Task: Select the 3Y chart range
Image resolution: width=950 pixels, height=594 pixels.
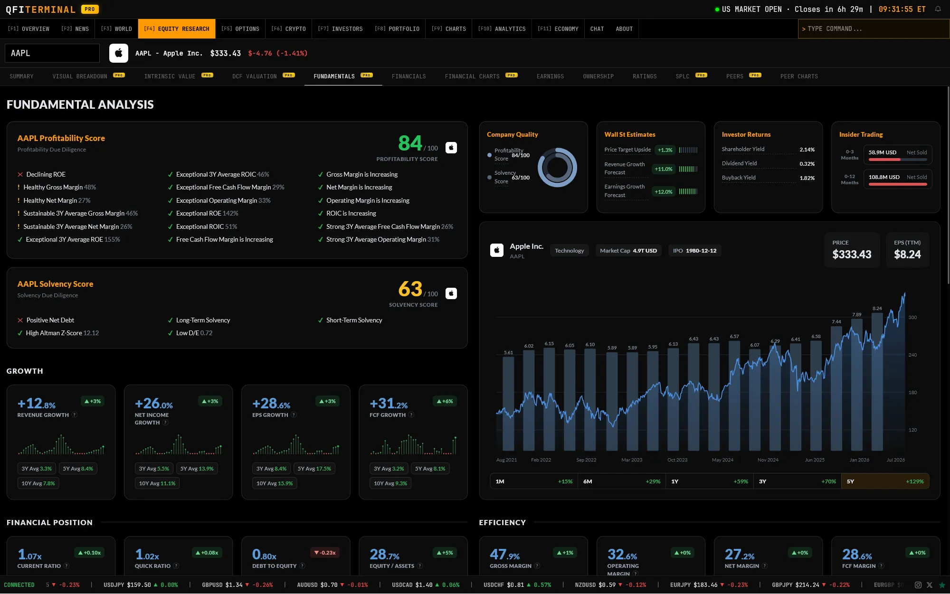Action: (x=798, y=481)
